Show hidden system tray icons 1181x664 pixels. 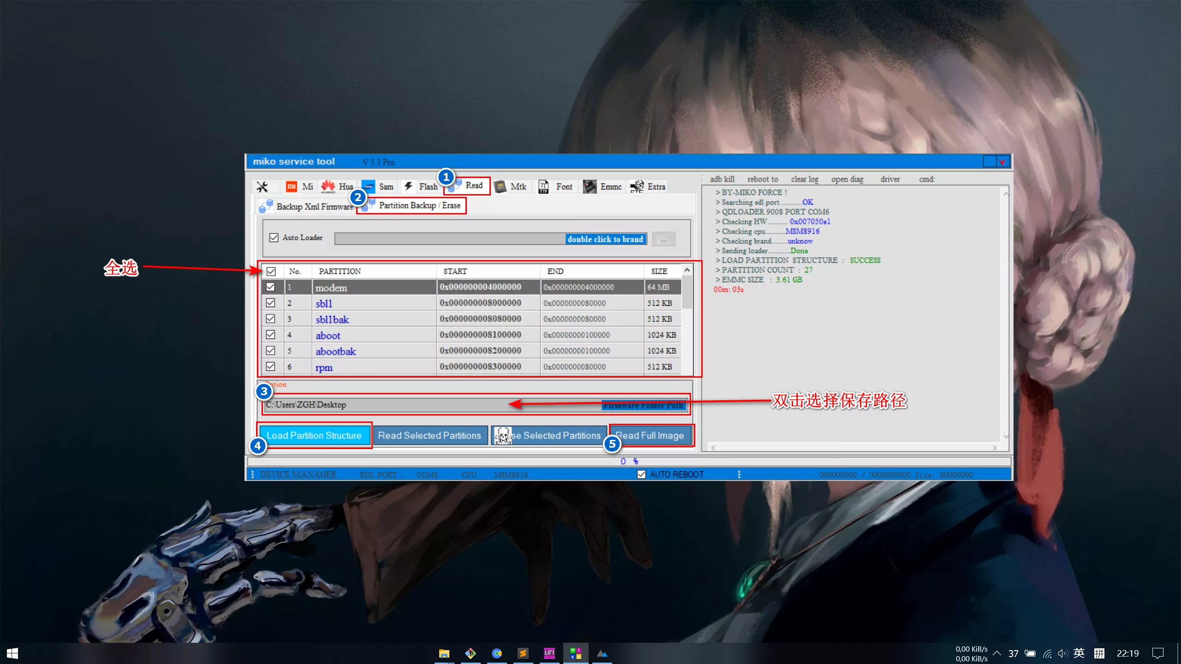[x=997, y=653]
